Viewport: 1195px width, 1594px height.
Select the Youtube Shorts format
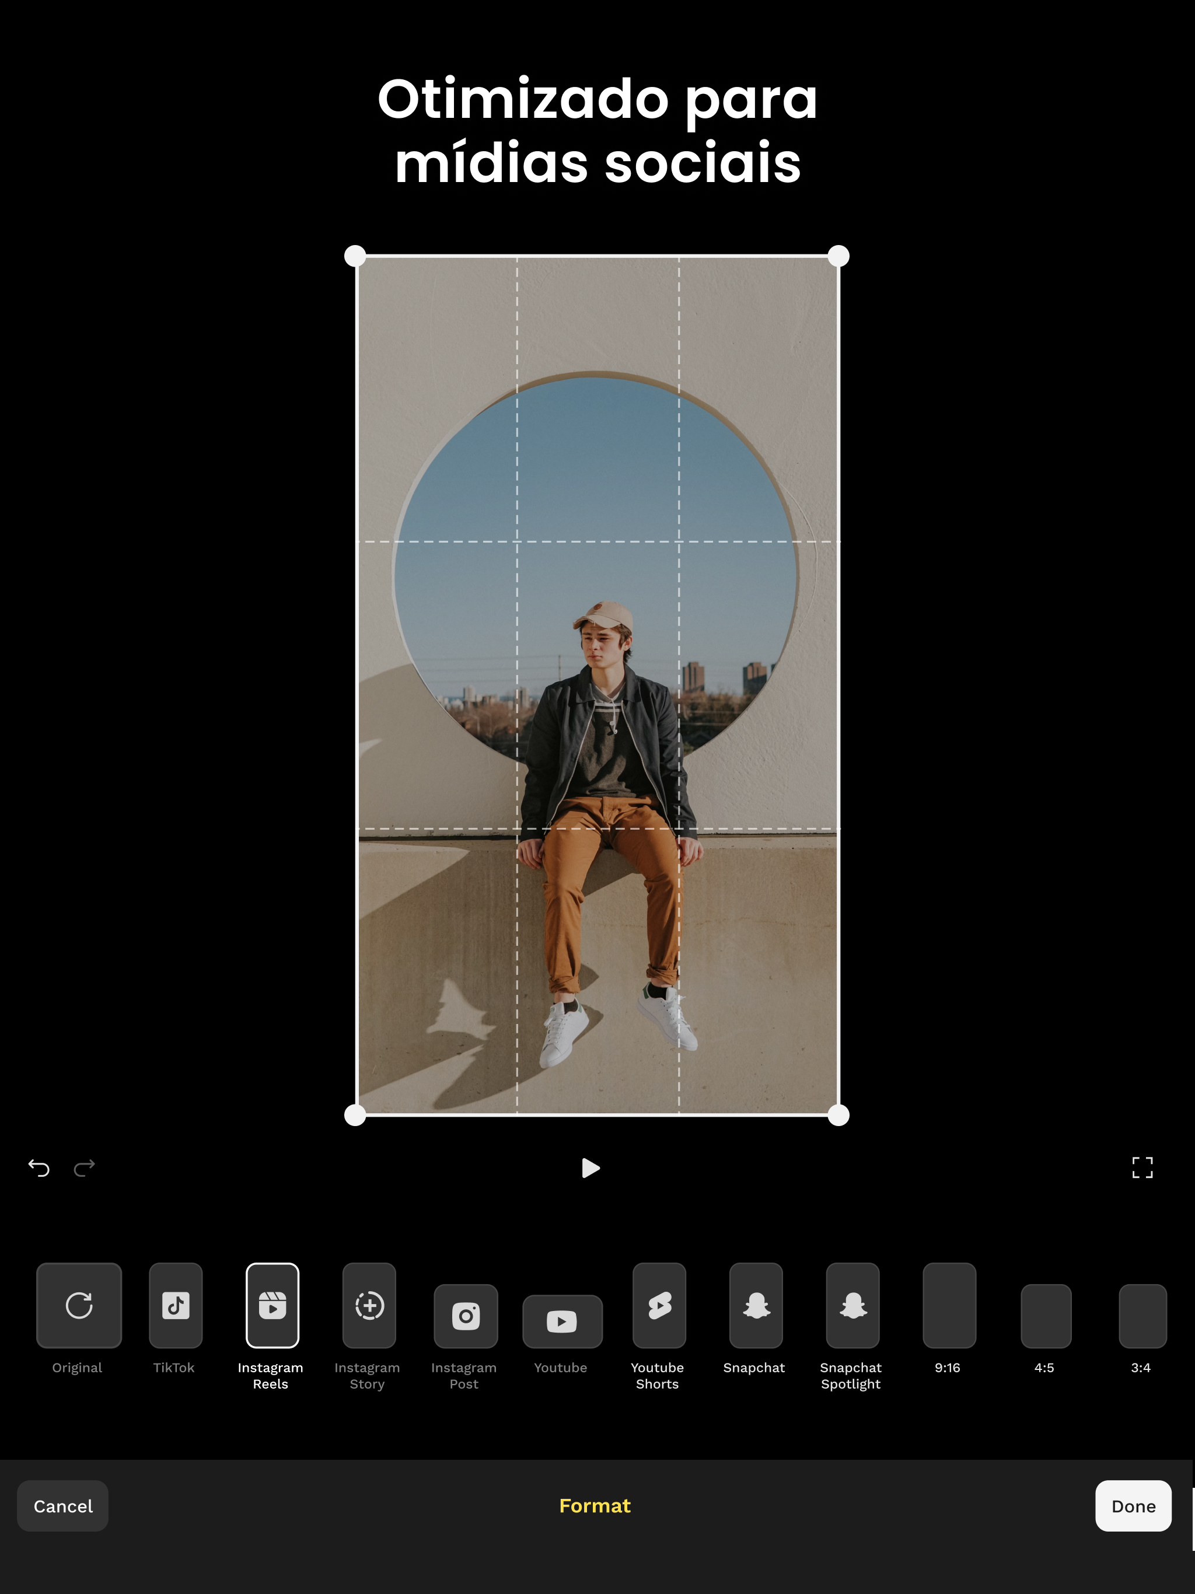tap(659, 1305)
